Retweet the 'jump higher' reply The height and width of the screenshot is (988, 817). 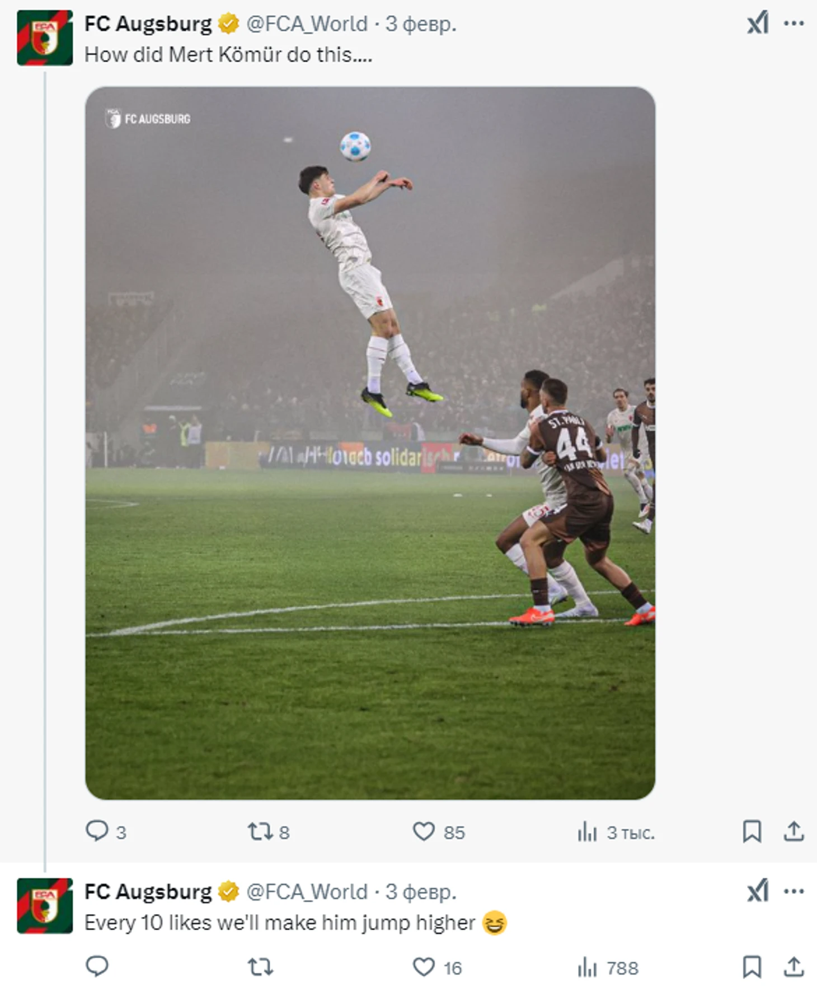(260, 967)
